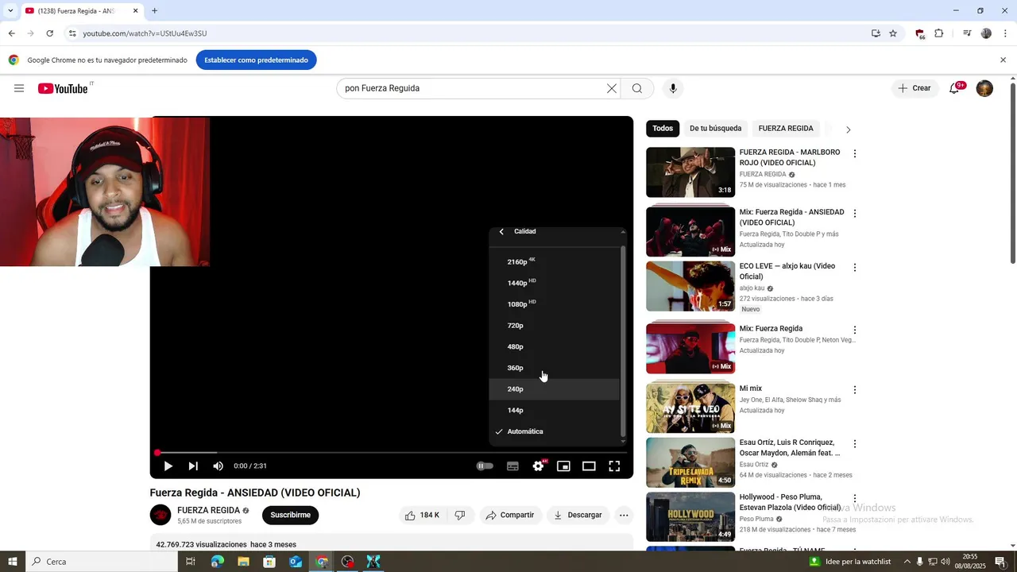Open MARLBORO ROJO video thumbnail

690,172
